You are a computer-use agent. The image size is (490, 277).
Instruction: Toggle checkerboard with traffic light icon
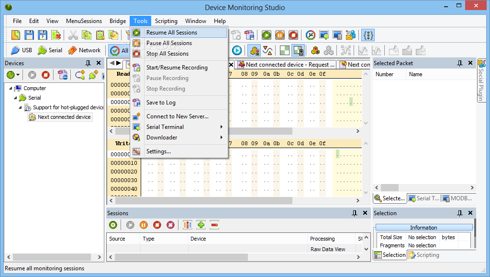coord(298,50)
